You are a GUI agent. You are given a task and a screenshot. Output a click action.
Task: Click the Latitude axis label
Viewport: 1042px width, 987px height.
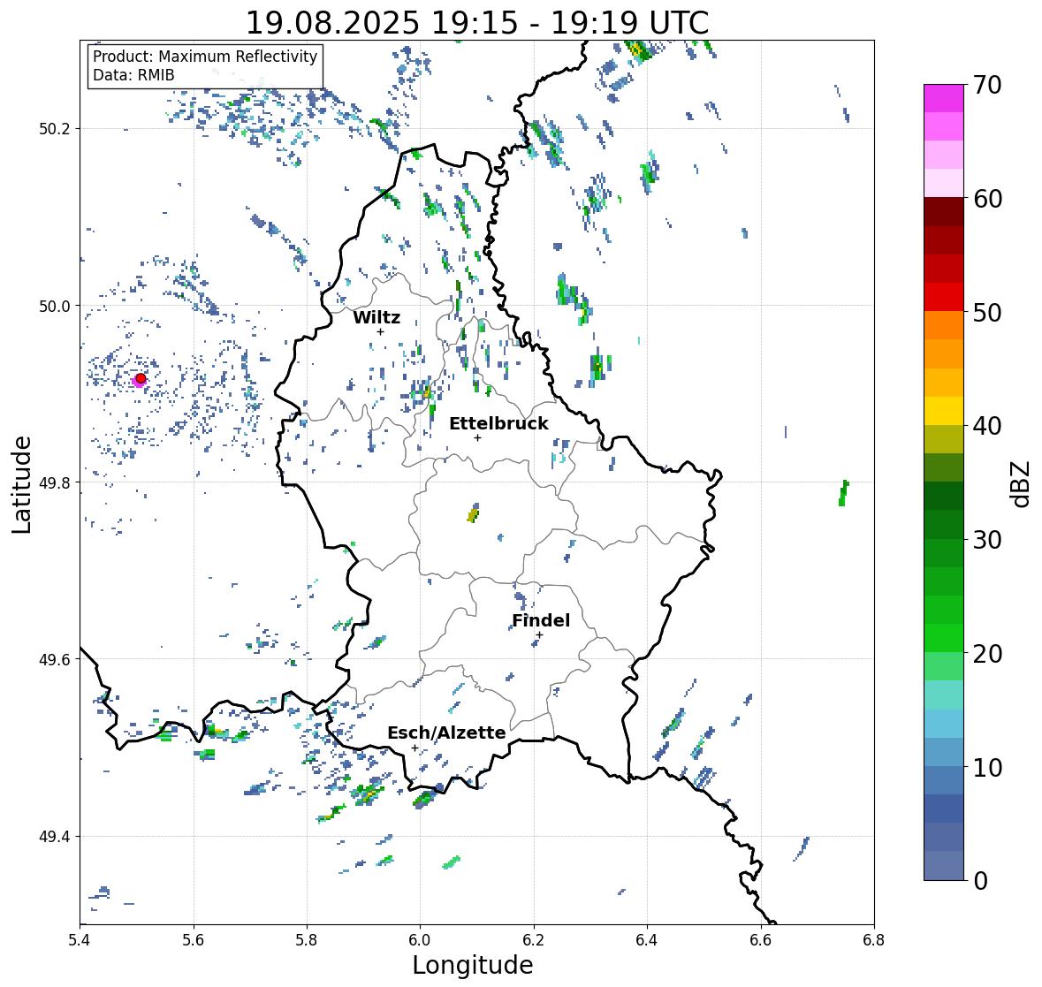21,485
